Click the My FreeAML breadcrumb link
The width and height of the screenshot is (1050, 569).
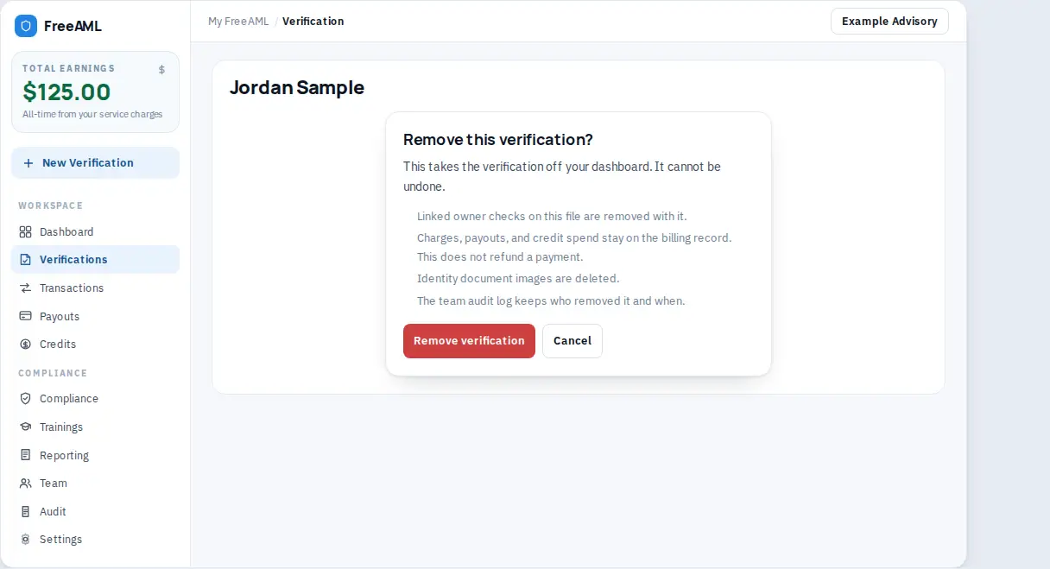pyautogui.click(x=238, y=22)
